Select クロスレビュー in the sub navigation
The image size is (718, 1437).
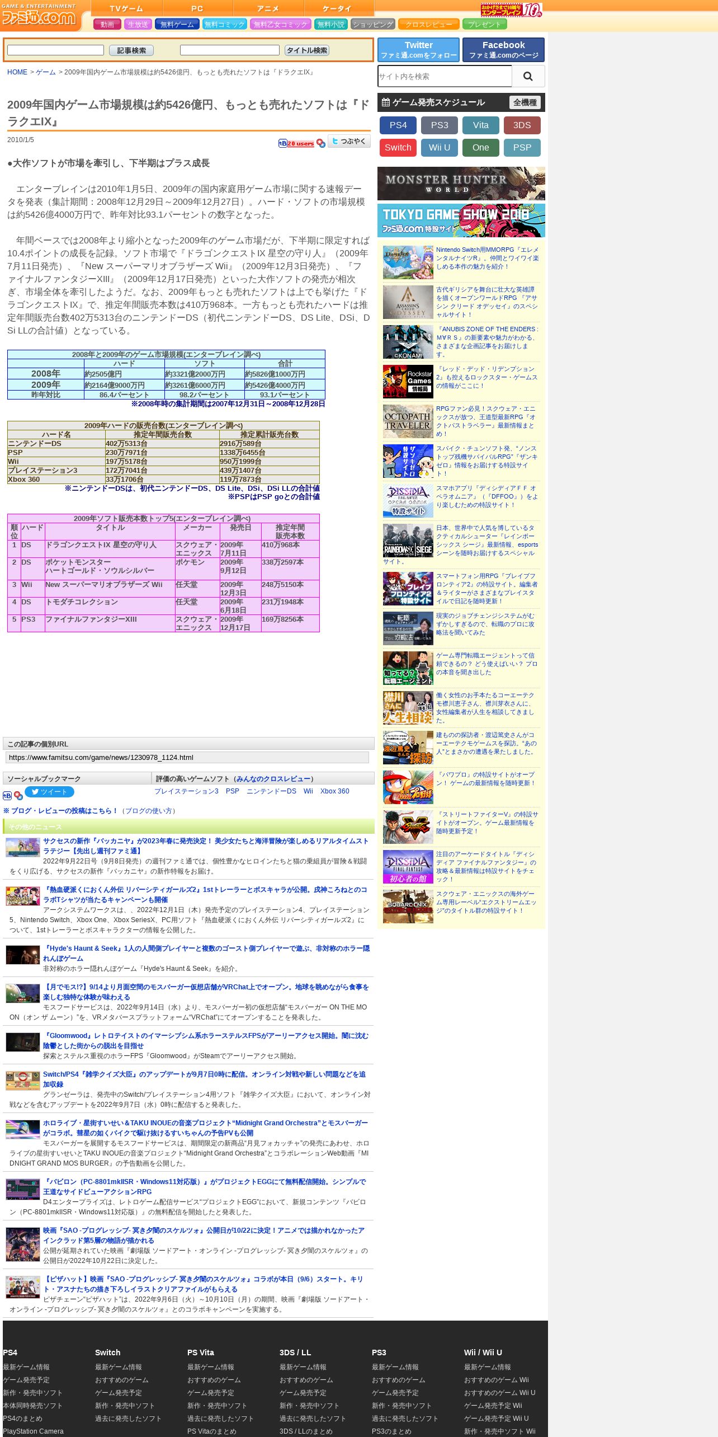pos(429,24)
